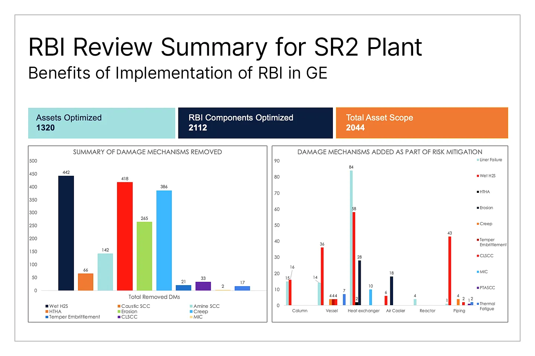535x356 pixels.
Task: Select the Total Asset Scope card
Action: coord(422,123)
